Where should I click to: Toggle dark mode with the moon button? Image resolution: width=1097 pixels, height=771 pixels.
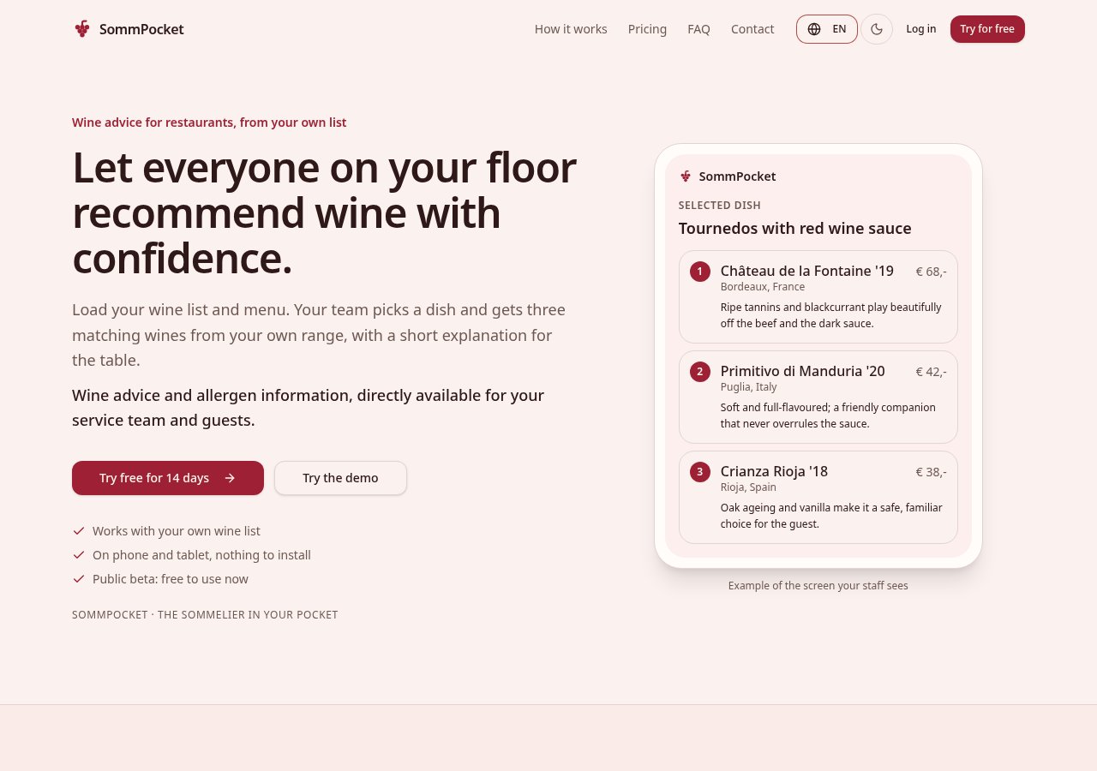coord(877,29)
